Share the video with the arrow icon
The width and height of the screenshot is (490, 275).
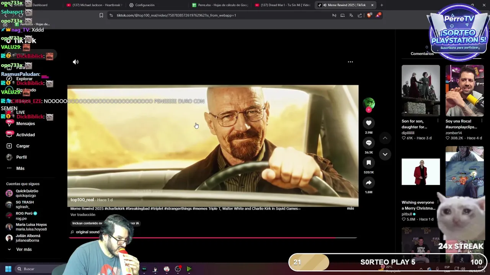coord(369,183)
